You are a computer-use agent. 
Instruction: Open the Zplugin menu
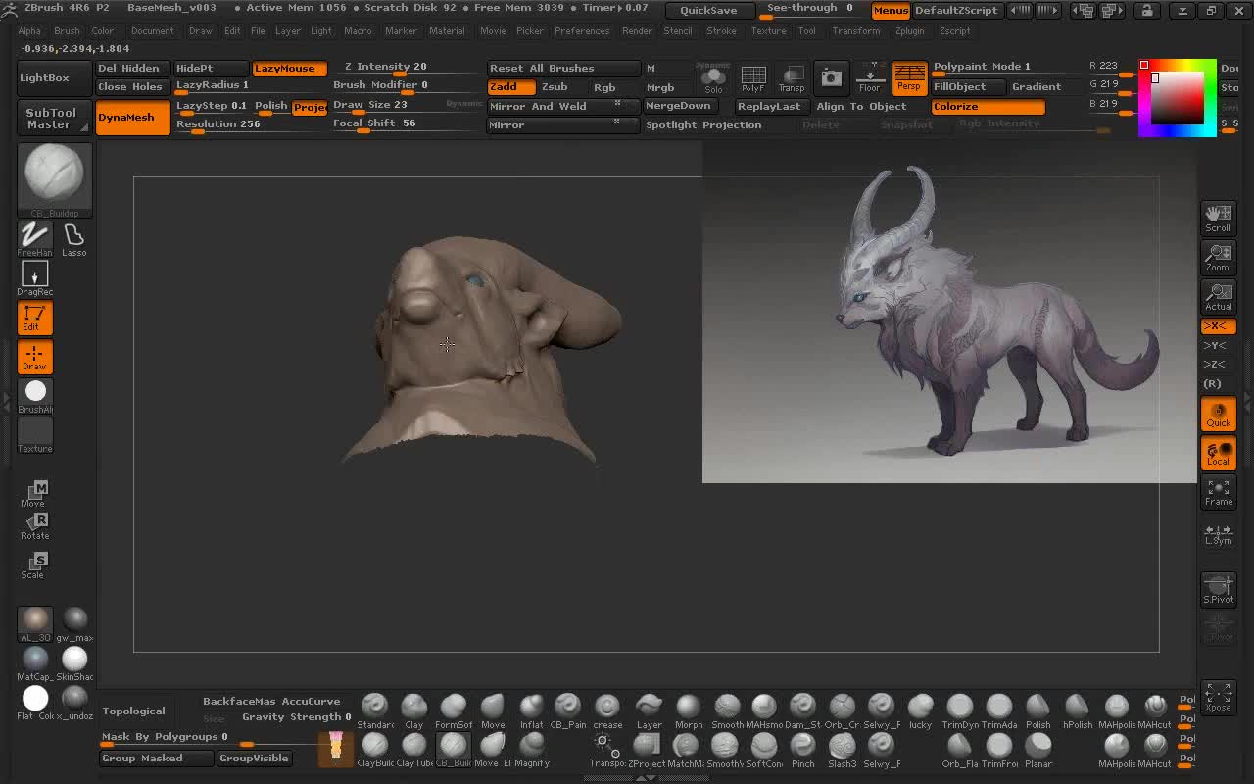point(909,30)
